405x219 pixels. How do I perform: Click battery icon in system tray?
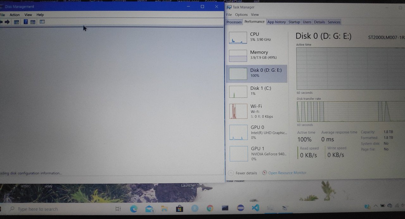[x=383, y=206]
